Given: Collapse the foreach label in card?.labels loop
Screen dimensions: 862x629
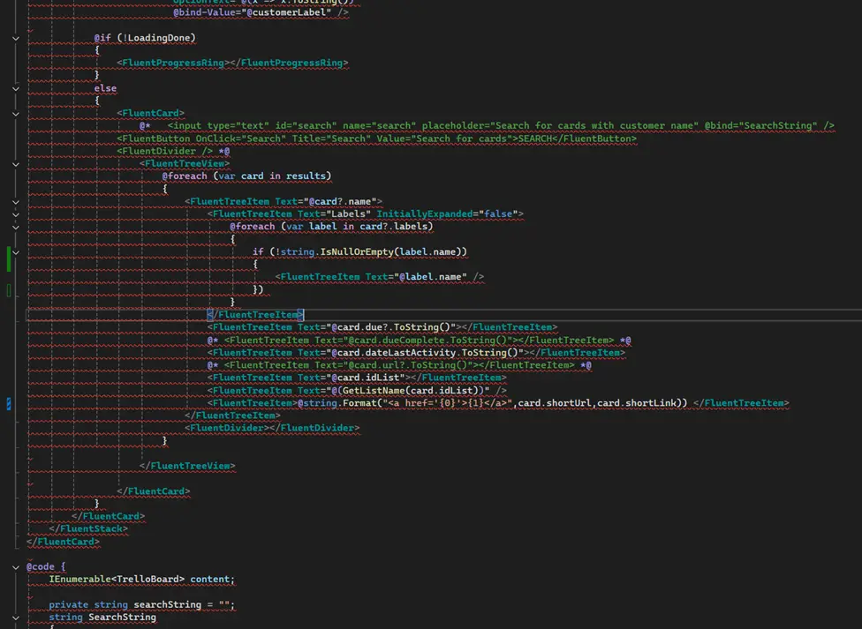Looking at the screenshot, I should (x=16, y=227).
